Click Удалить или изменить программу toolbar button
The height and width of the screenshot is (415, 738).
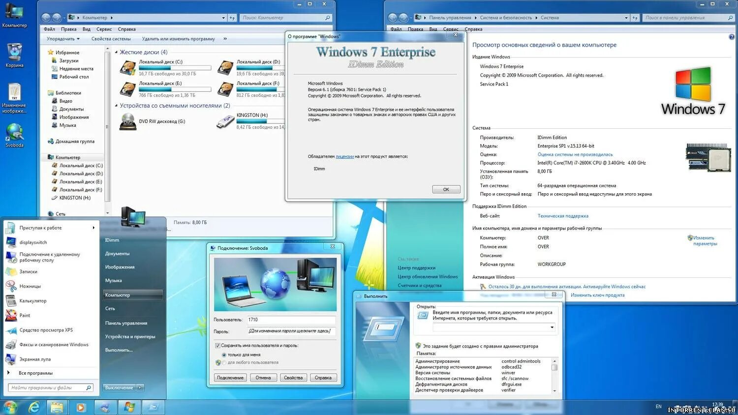pyautogui.click(x=178, y=39)
